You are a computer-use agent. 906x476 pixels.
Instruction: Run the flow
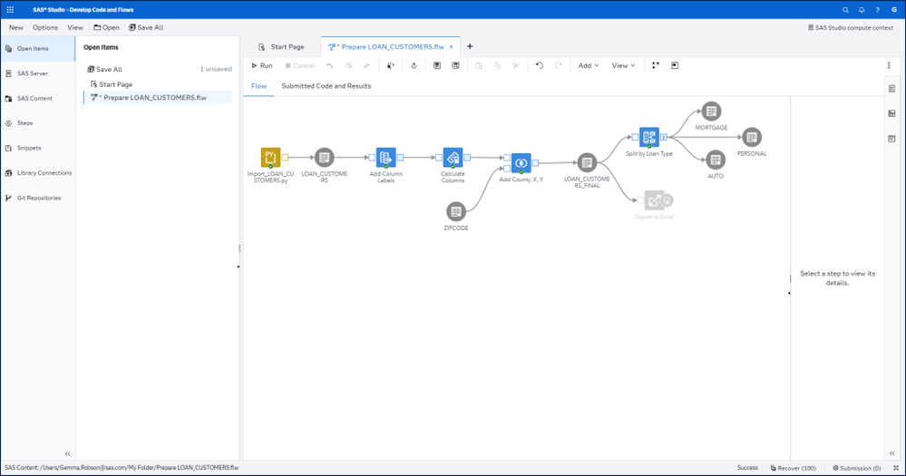click(x=262, y=66)
